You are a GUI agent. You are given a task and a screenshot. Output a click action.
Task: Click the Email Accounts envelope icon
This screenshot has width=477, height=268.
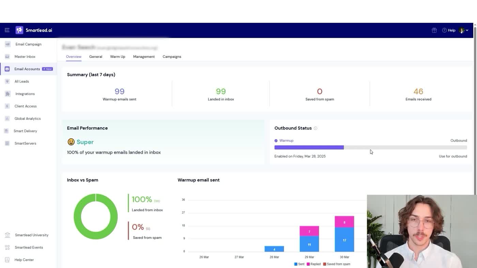(7, 69)
